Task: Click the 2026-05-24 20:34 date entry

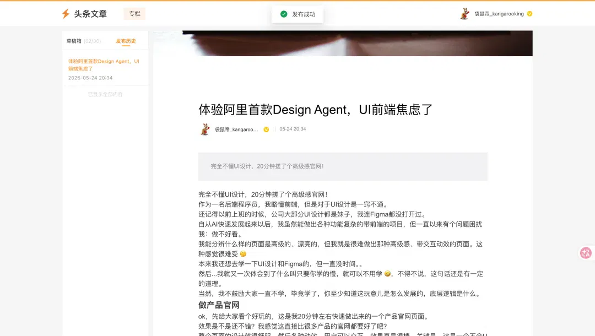Action: point(90,78)
